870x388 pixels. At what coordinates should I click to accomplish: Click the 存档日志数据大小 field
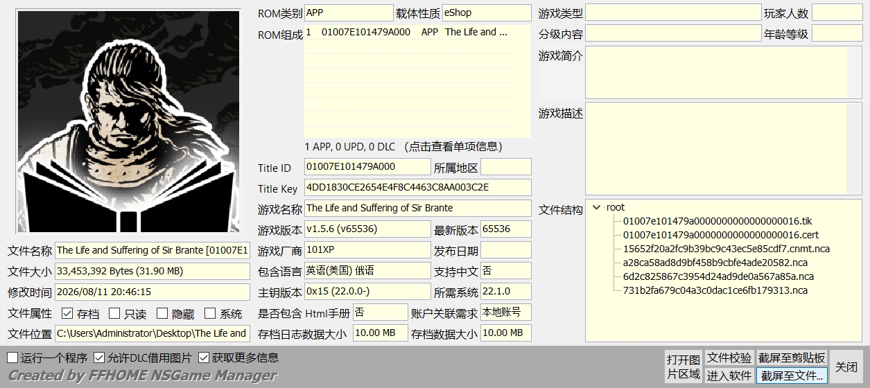click(x=380, y=333)
